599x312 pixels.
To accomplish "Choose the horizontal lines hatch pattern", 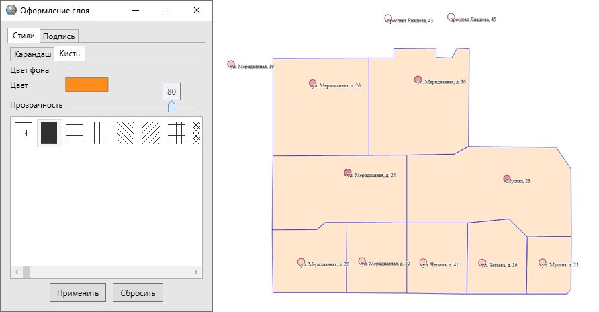I will tap(75, 133).
